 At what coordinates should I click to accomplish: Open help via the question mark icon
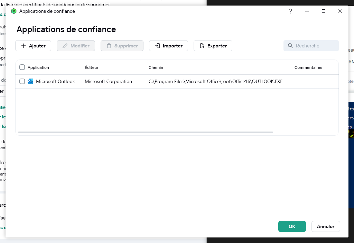click(290, 11)
